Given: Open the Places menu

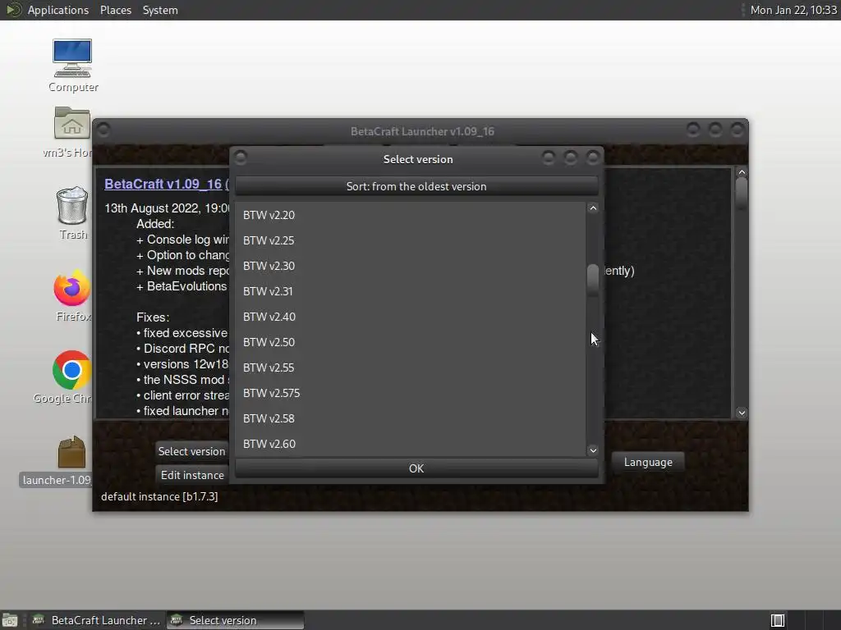Looking at the screenshot, I should tap(116, 10).
